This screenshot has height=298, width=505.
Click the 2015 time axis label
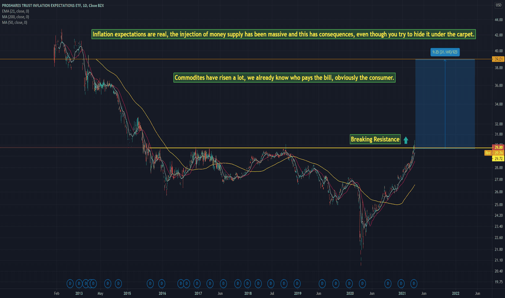(127, 294)
